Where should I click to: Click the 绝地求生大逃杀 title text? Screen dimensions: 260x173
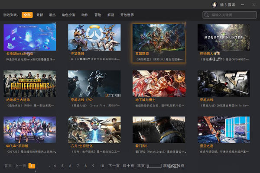pyautogui.click(x=18, y=100)
